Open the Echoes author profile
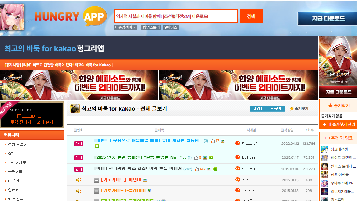Image resolution: width=357 pixels, height=201 pixels. pyautogui.click(x=249, y=157)
